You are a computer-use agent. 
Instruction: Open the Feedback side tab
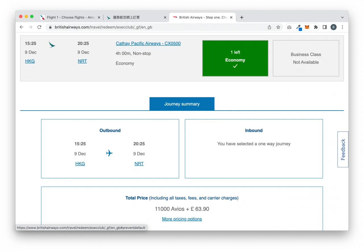pos(343,149)
